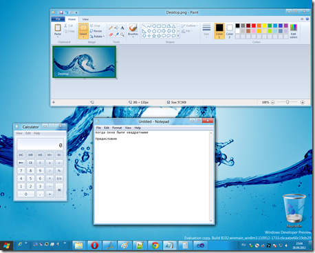Open Edit colors palette
This screenshot has height=253, width=315.
point(294,31)
